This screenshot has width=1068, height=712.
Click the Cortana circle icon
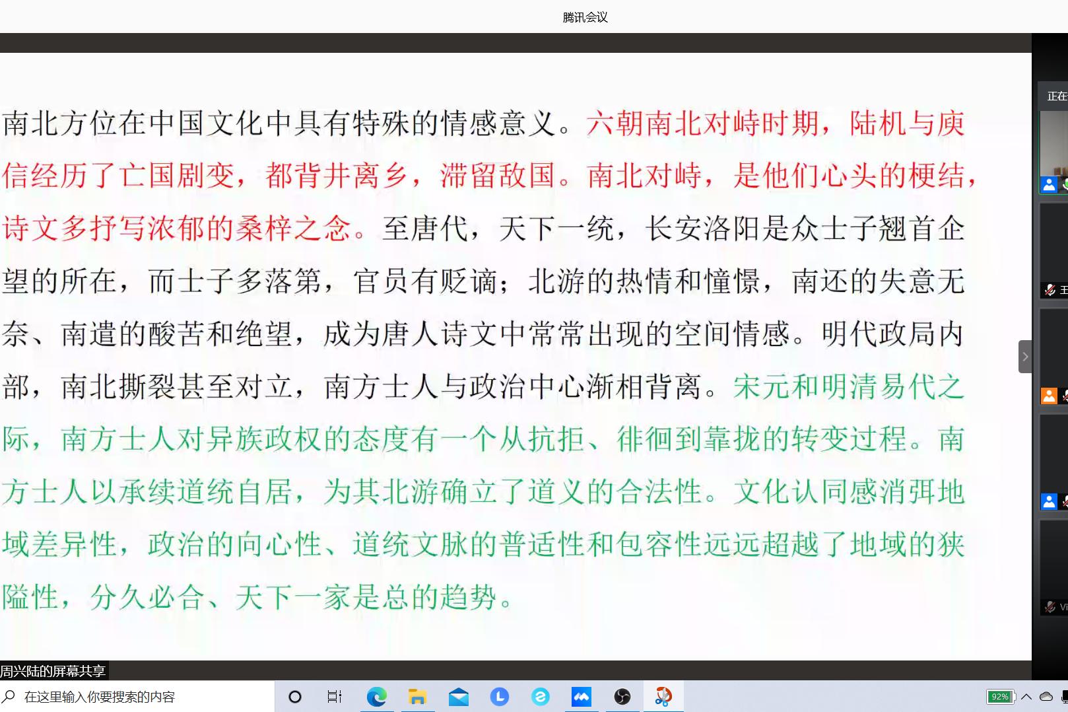point(295,697)
